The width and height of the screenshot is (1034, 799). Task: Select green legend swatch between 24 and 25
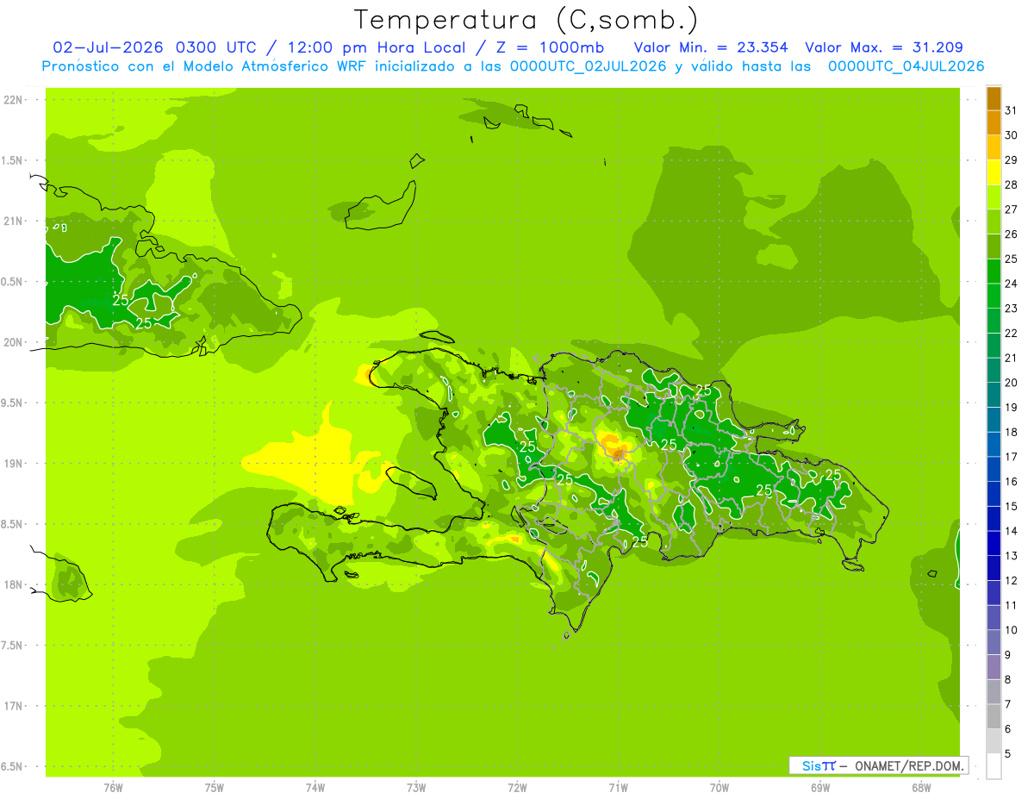[x=994, y=272]
